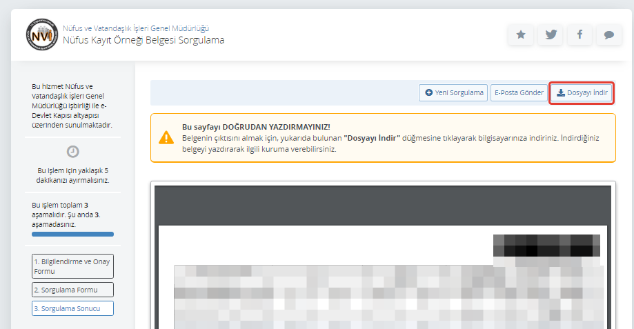Click the blue step progress bar

[72, 235]
